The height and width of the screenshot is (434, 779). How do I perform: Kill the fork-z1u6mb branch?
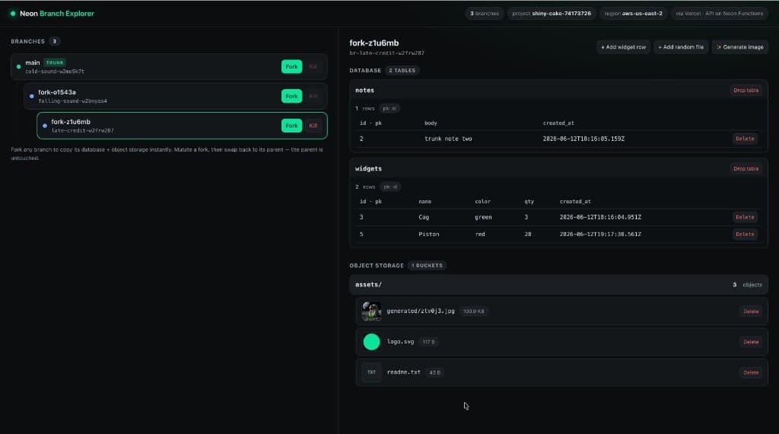[x=313, y=126]
